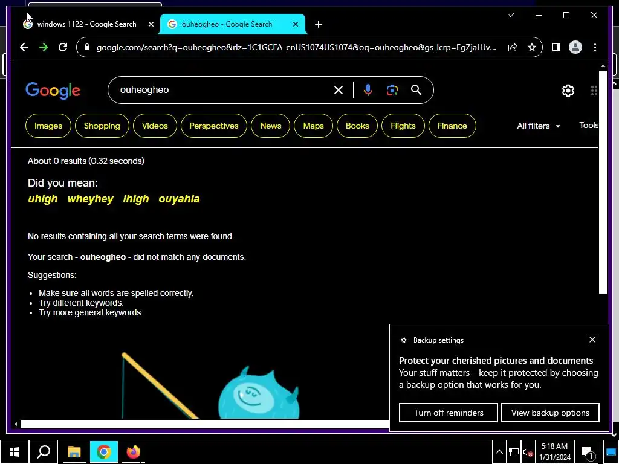
Task: Click the fishing monster illustration
Action: tap(210, 386)
